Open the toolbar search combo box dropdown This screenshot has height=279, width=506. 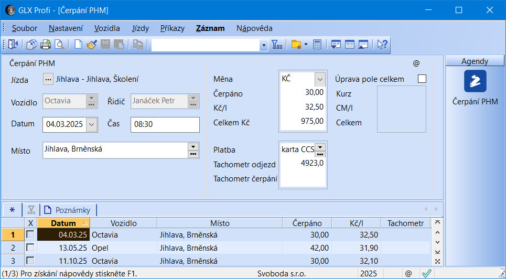264,45
